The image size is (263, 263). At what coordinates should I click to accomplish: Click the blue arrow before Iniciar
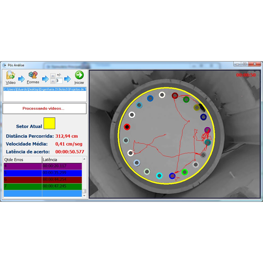tap(67, 79)
